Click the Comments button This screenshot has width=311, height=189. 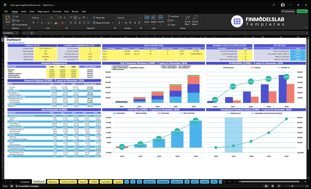pos(288,11)
